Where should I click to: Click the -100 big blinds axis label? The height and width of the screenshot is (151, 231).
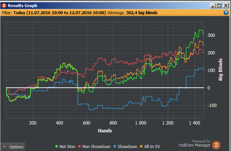point(212,106)
